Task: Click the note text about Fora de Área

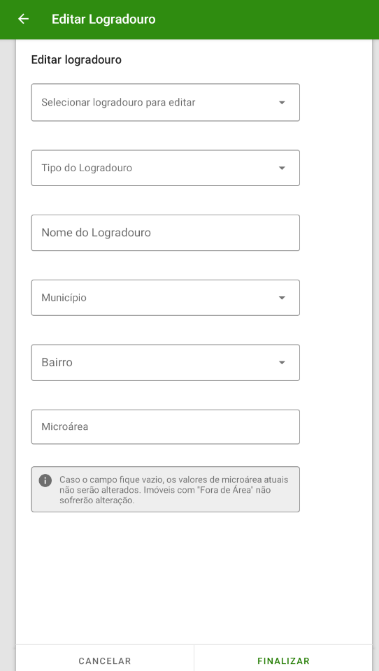Action: [174, 490]
